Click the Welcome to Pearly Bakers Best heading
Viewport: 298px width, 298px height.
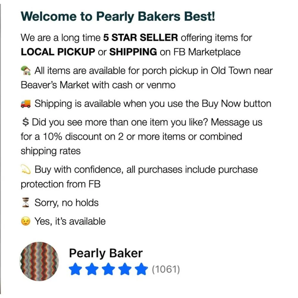pos(118,16)
